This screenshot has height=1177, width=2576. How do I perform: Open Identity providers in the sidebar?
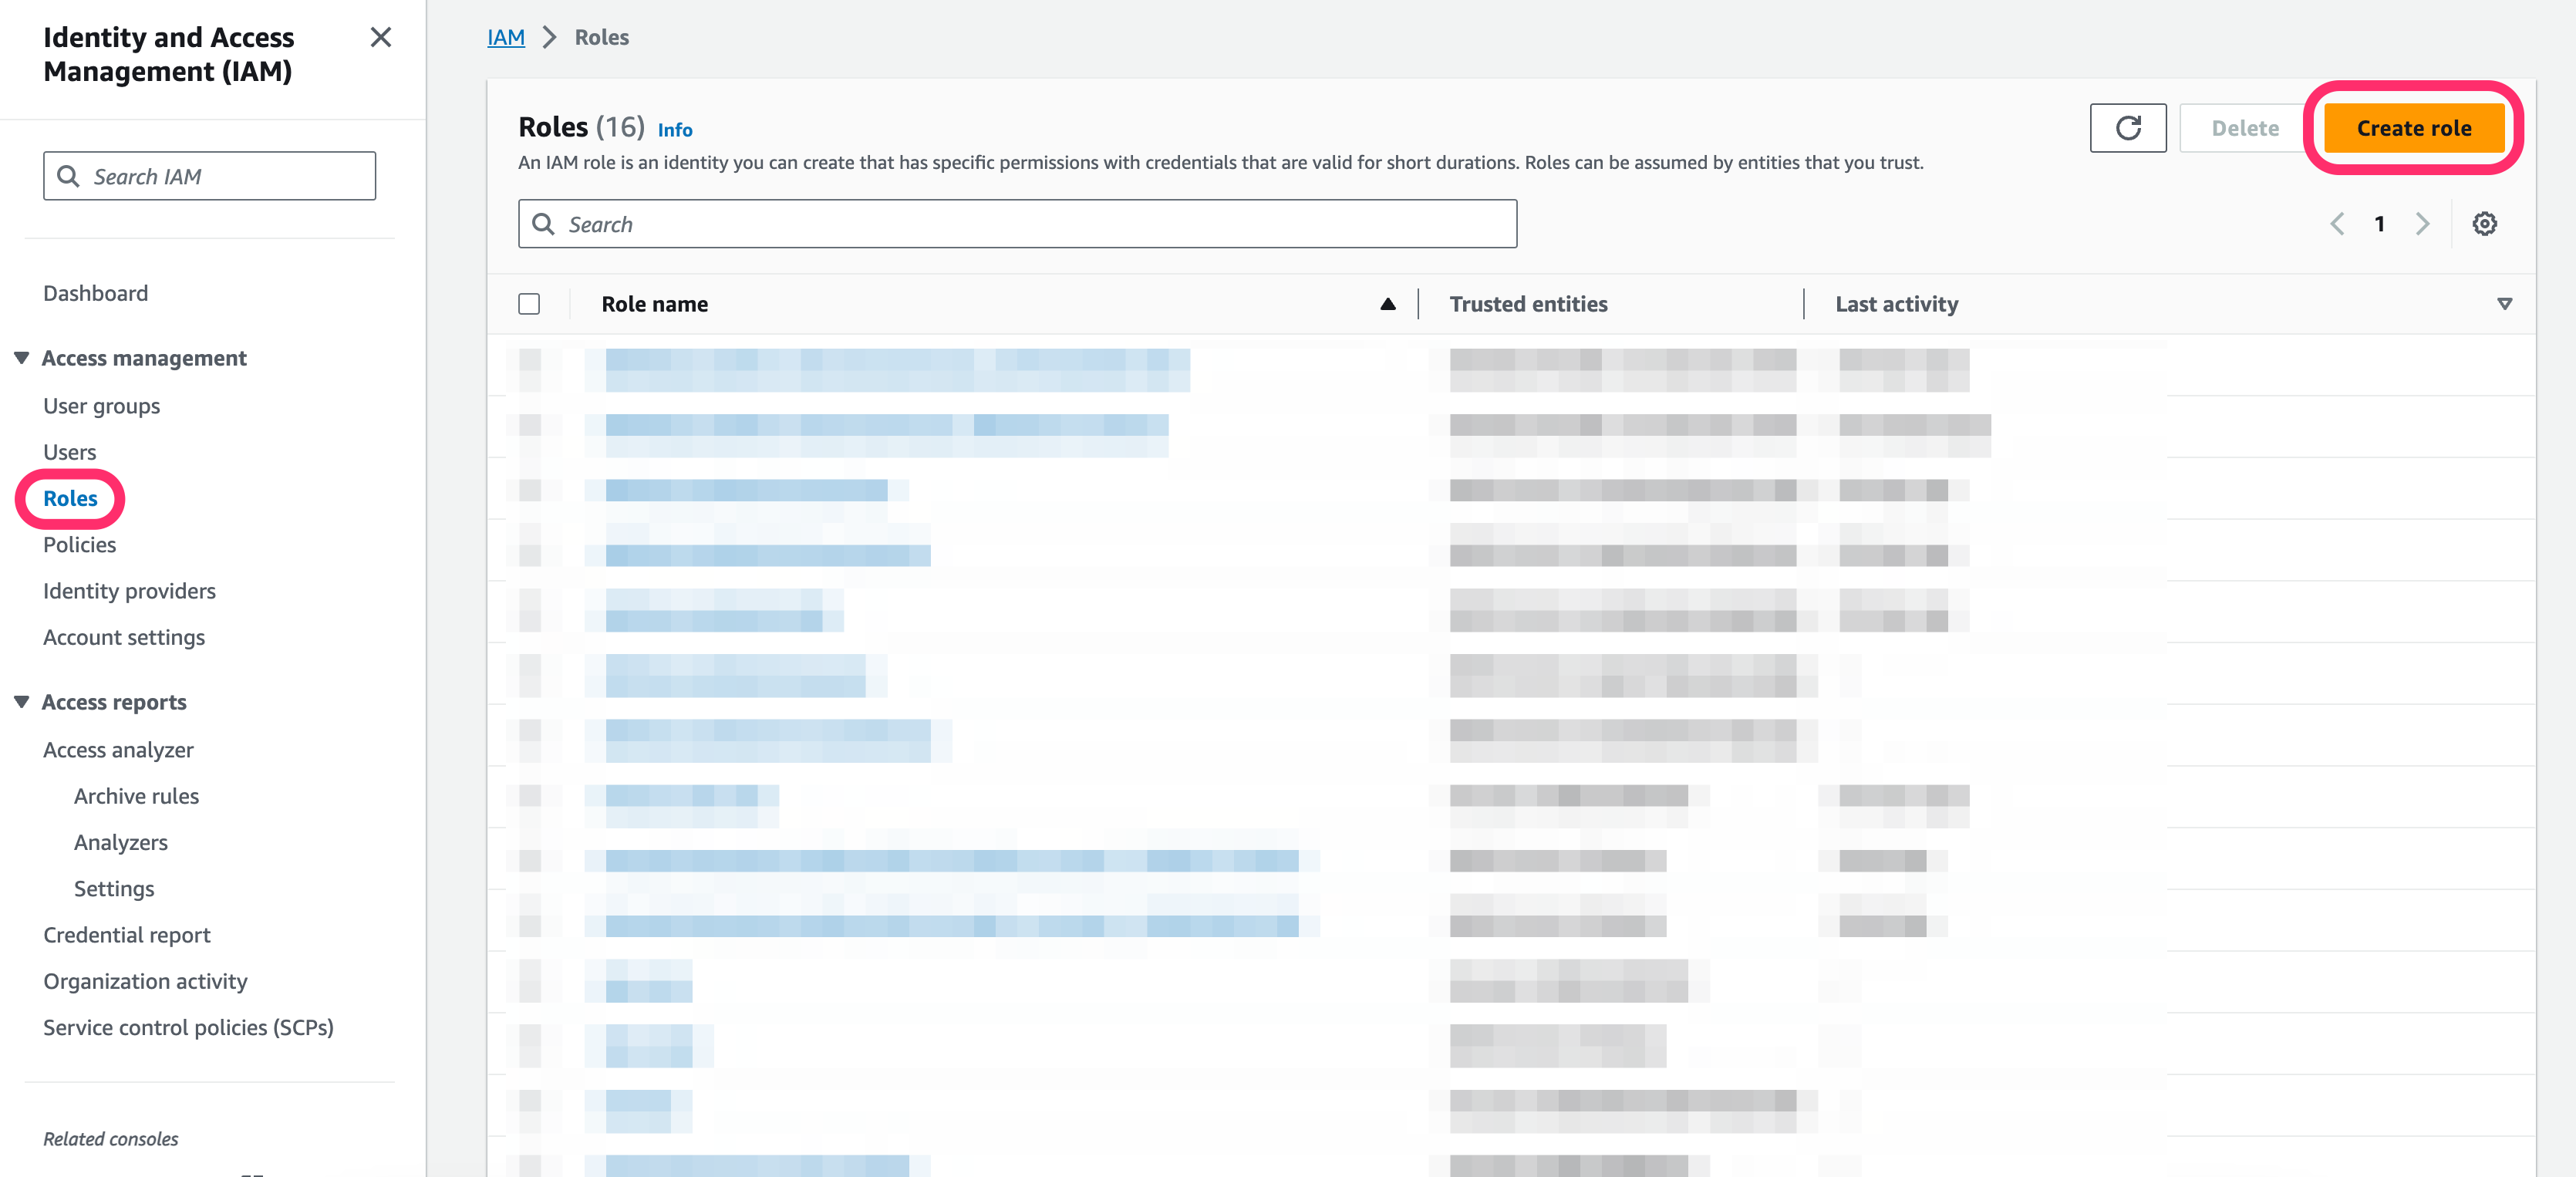(130, 591)
